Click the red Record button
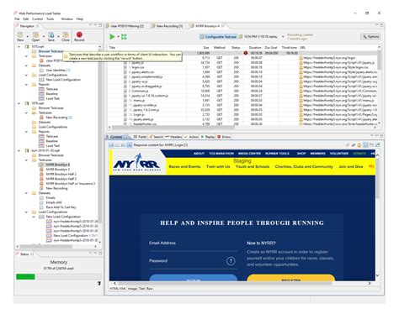Image resolution: width=399 pixels, height=314 pixels. pos(79,36)
